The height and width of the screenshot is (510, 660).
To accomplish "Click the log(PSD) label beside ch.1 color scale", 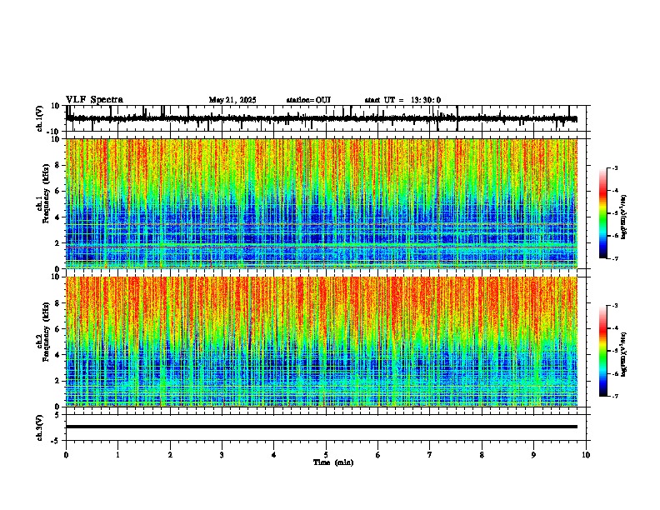I will click(623, 217).
